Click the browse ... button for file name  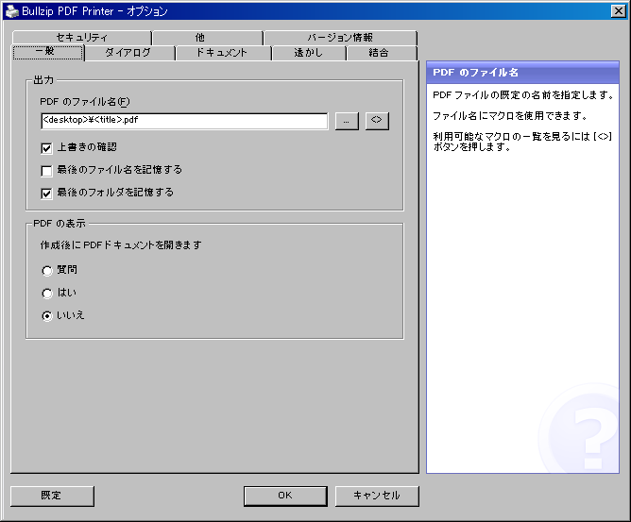(347, 121)
